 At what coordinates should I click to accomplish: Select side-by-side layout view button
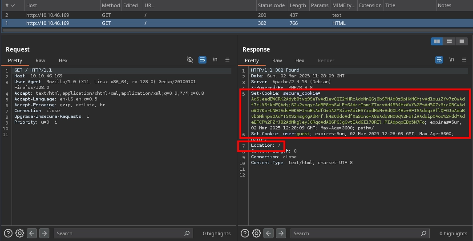[x=437, y=41]
